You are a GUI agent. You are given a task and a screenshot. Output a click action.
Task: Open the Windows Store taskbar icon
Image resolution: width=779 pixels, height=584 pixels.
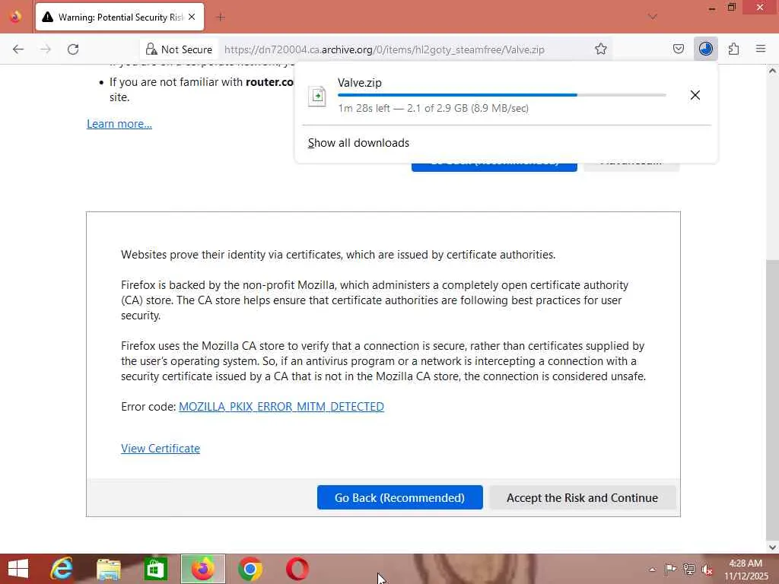click(155, 569)
